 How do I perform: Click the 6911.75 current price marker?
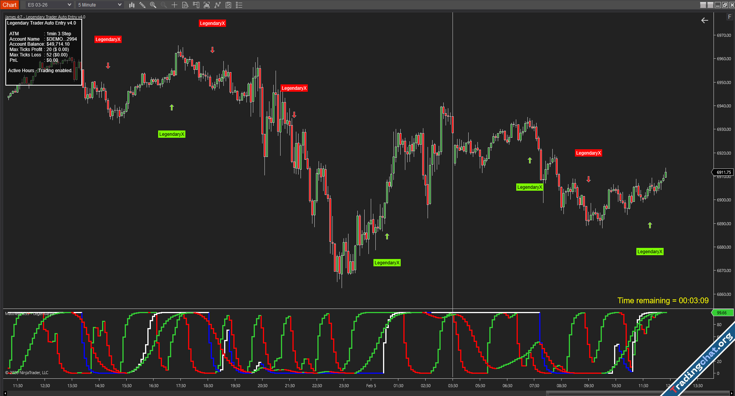point(723,172)
